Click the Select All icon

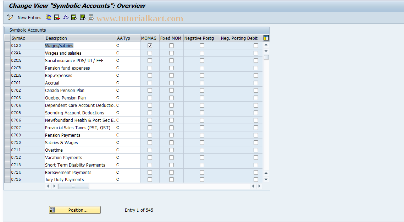74,17
